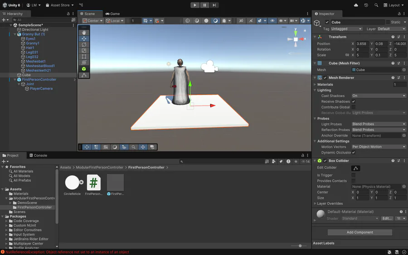Select the Move tool in scene toolbar
The image size is (408, 255).
click(x=84, y=38)
